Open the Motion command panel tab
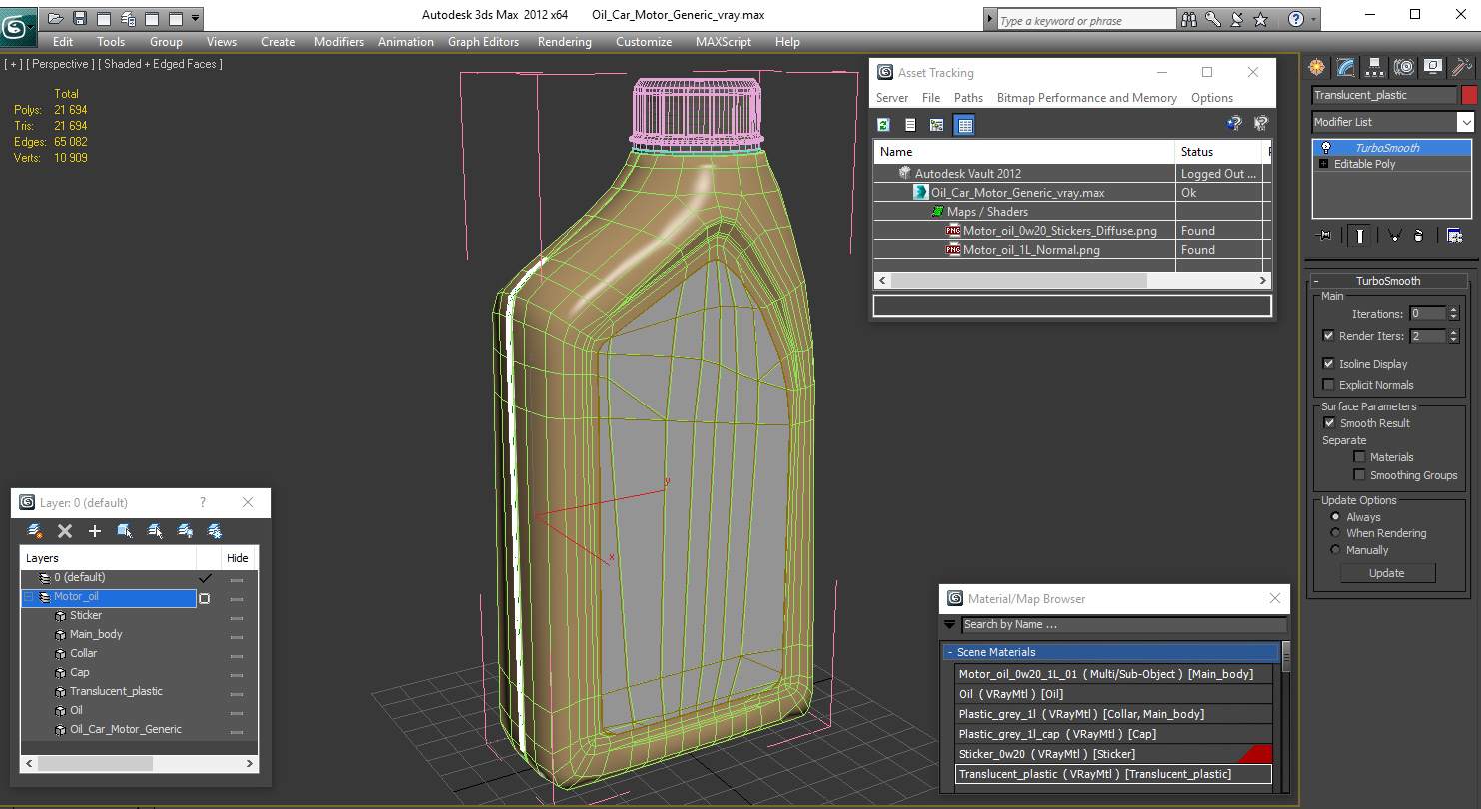Screen dimensions: 1481x809 [1404, 67]
